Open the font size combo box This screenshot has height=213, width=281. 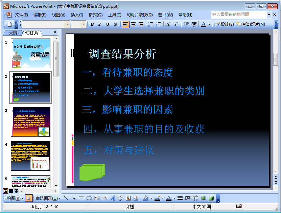[x=78, y=24]
